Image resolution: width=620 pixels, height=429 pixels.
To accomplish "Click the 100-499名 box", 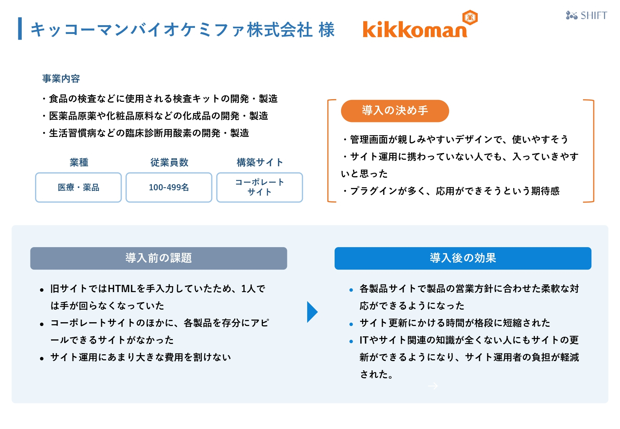I will point(169,187).
